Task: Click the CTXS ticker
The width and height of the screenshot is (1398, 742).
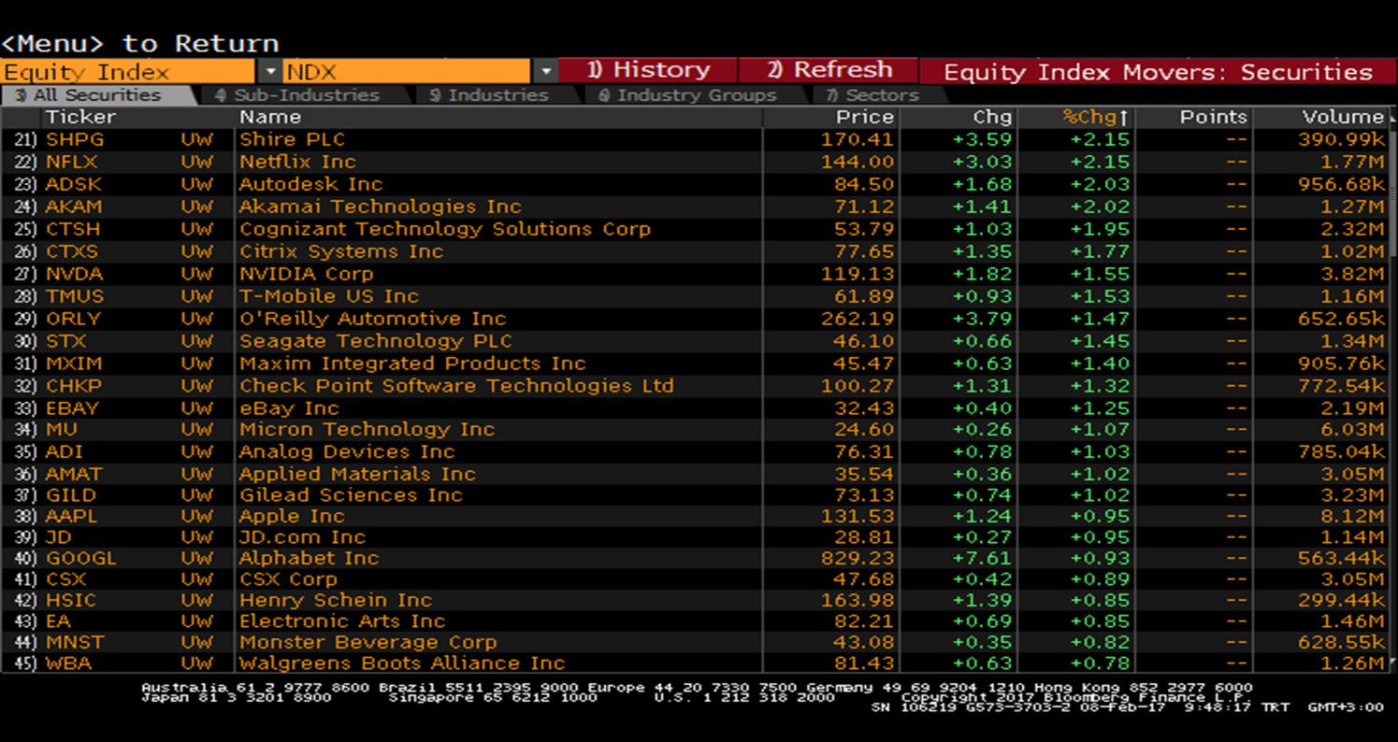Action: click(71, 251)
